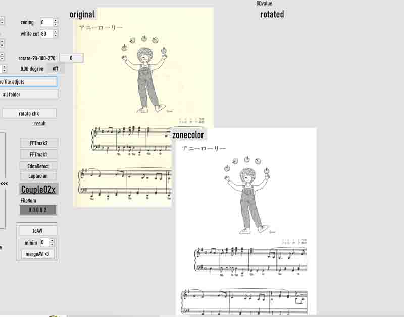Apply the Laplacian filter

coord(38,176)
